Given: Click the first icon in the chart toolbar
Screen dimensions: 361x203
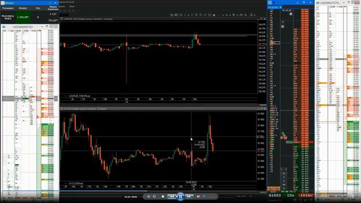Looking at the screenshot, I should [171, 15].
